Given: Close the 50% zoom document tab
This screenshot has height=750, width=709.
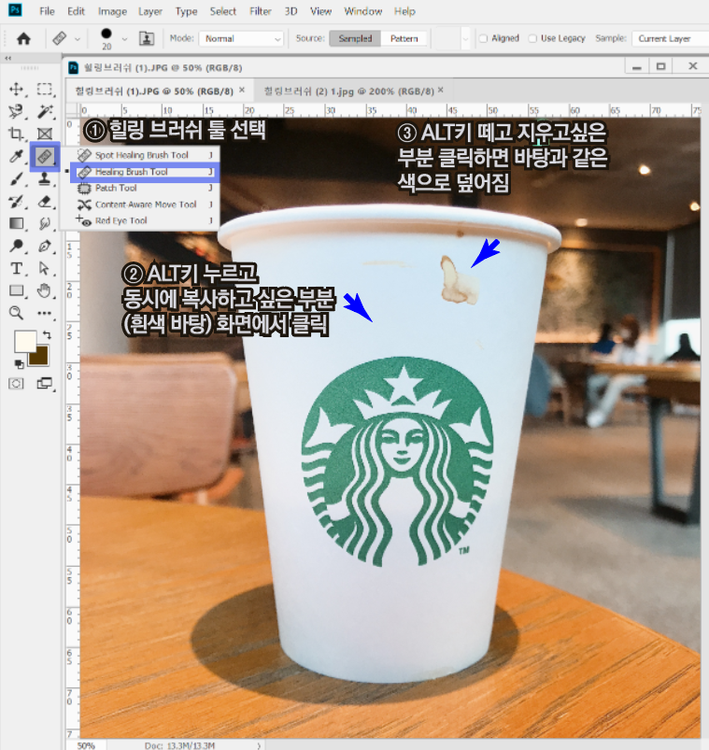Looking at the screenshot, I should (242, 90).
